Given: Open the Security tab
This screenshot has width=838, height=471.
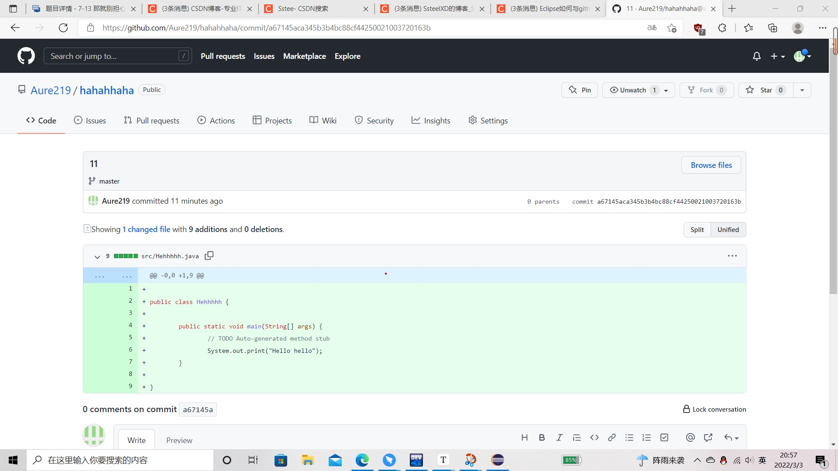Looking at the screenshot, I should pos(374,120).
